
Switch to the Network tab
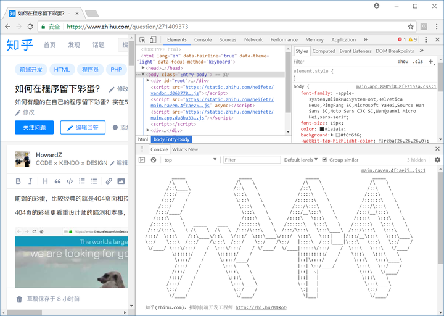click(253, 39)
